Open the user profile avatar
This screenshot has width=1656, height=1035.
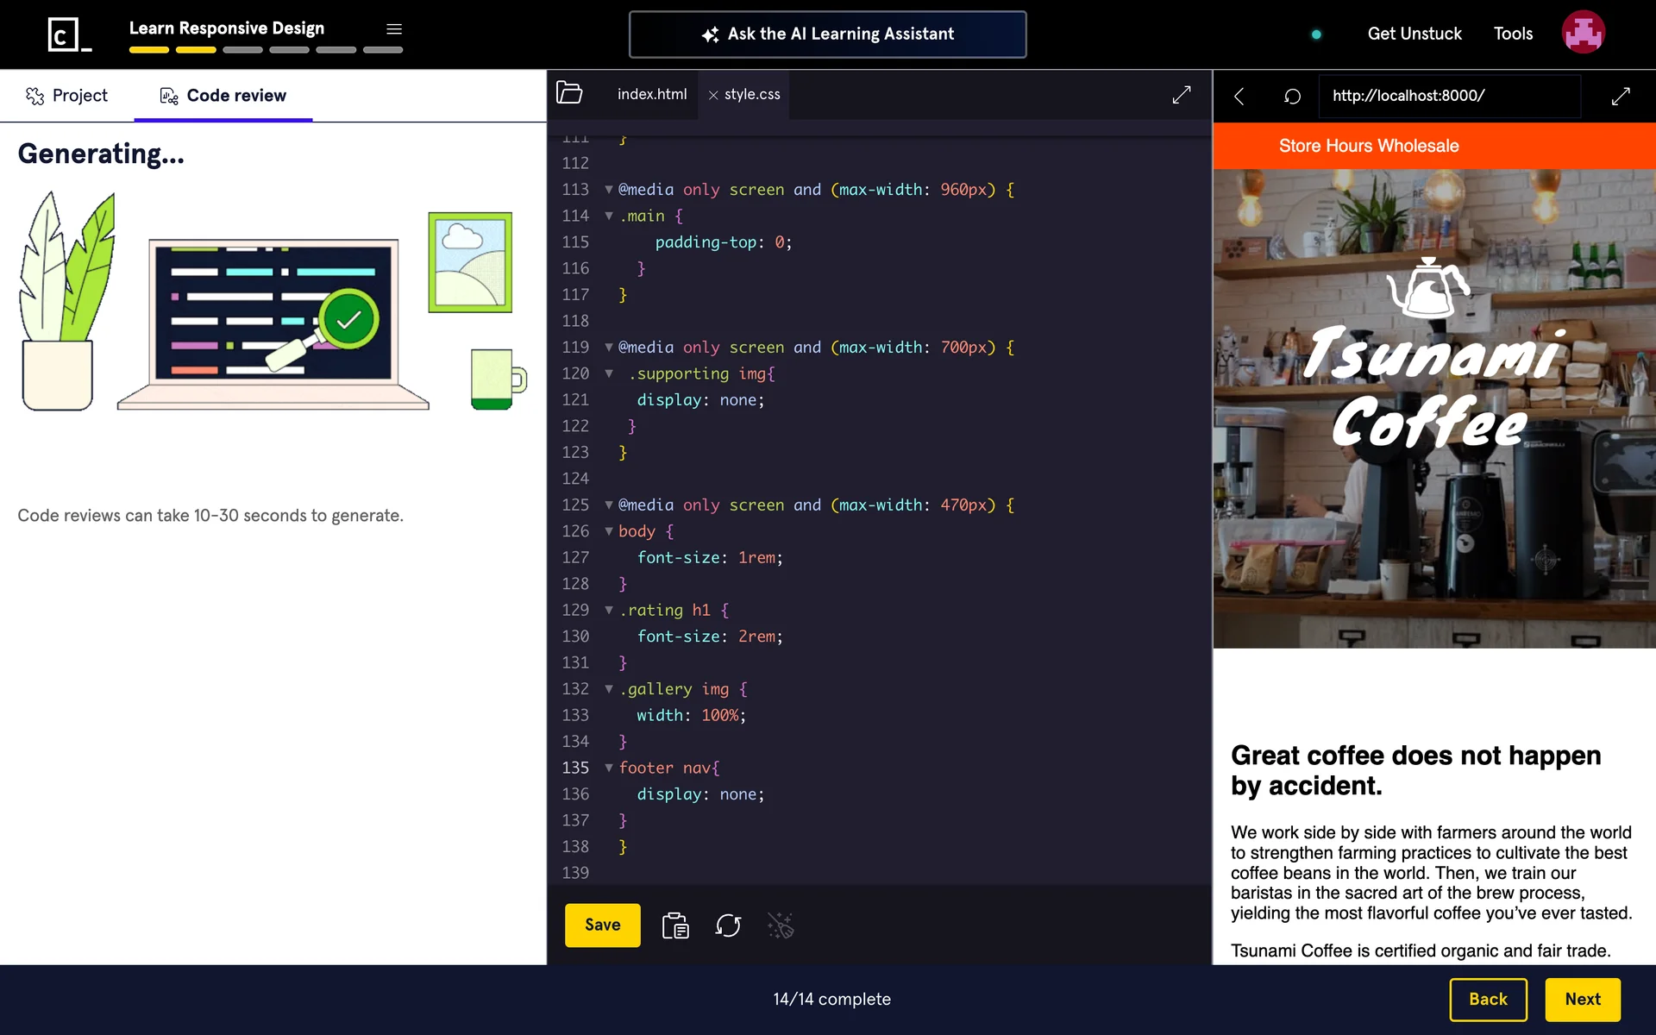point(1583,33)
